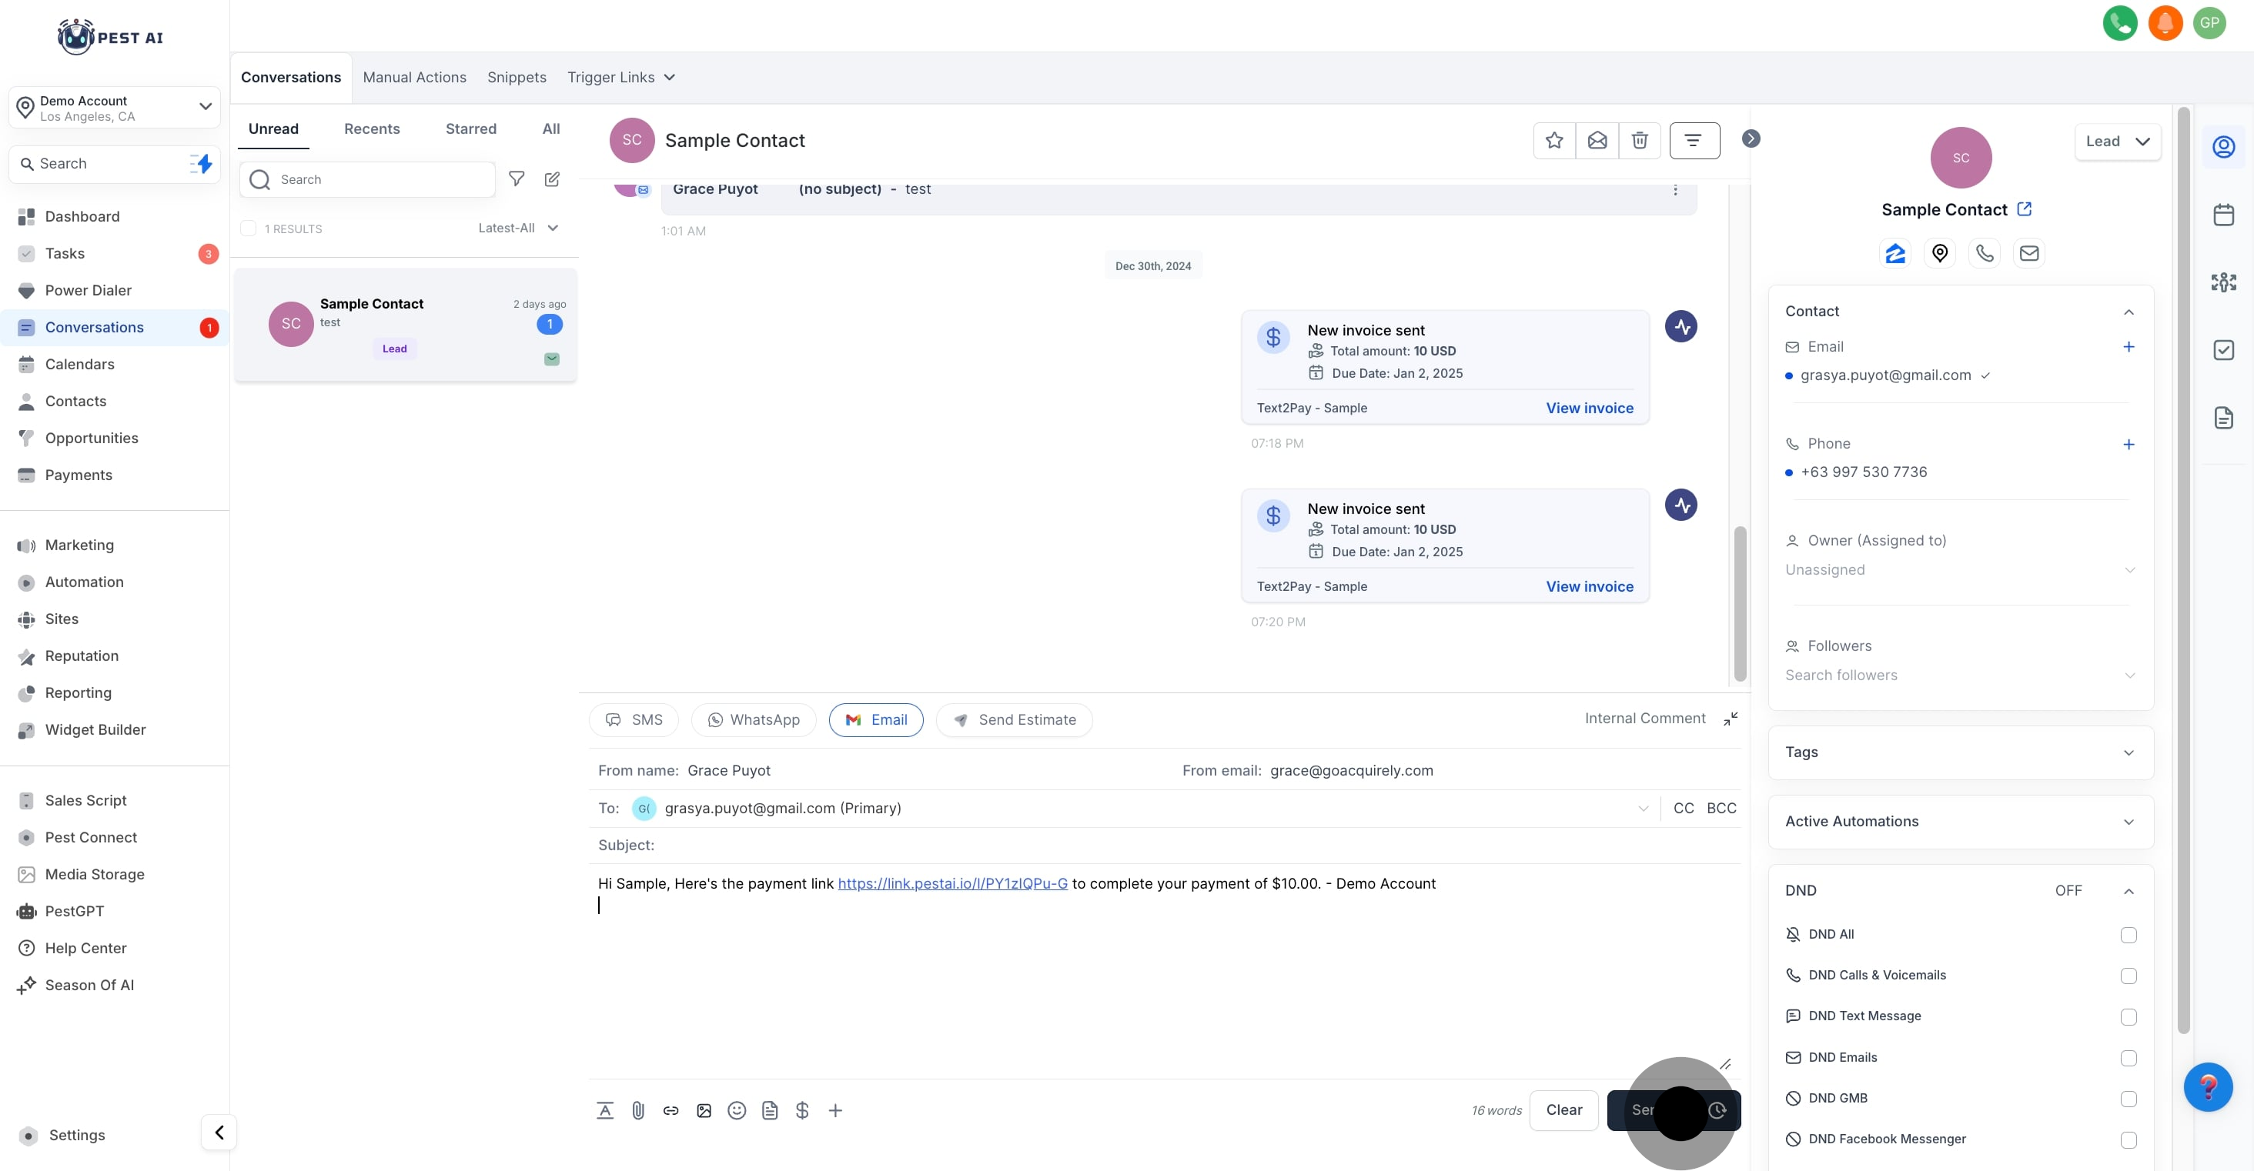Click the trash icon to delete conversation
Viewport: 2254px width, 1171px height.
[1640, 141]
